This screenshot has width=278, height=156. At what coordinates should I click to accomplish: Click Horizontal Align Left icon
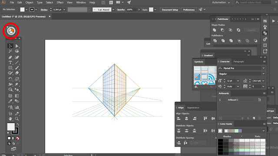(x=179, y=118)
